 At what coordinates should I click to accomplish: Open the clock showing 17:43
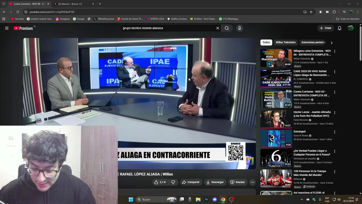tap(348, 199)
